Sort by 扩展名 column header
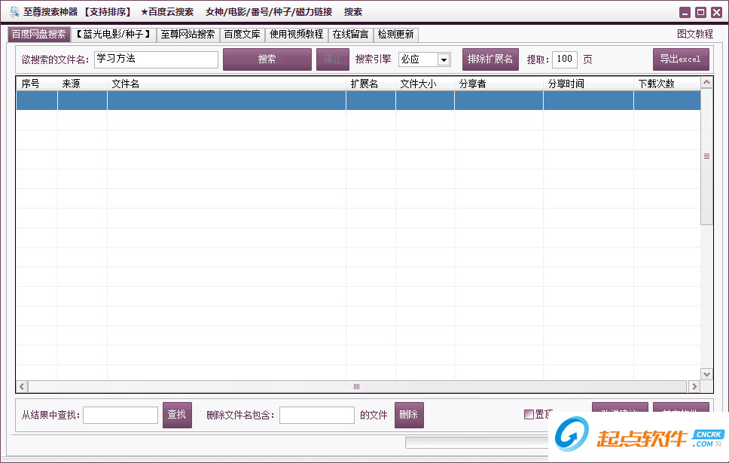The height and width of the screenshot is (463, 729). pyautogui.click(x=371, y=84)
